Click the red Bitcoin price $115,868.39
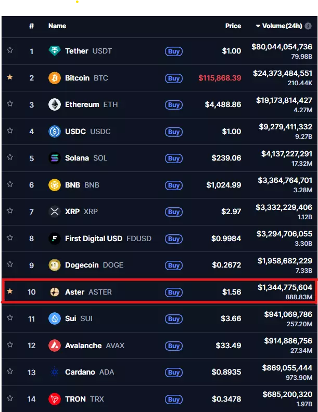Viewport: 318px width, 412px height. coord(220,78)
